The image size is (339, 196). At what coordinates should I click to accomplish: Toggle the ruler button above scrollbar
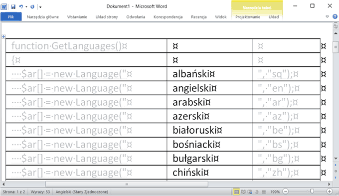pos(336,26)
